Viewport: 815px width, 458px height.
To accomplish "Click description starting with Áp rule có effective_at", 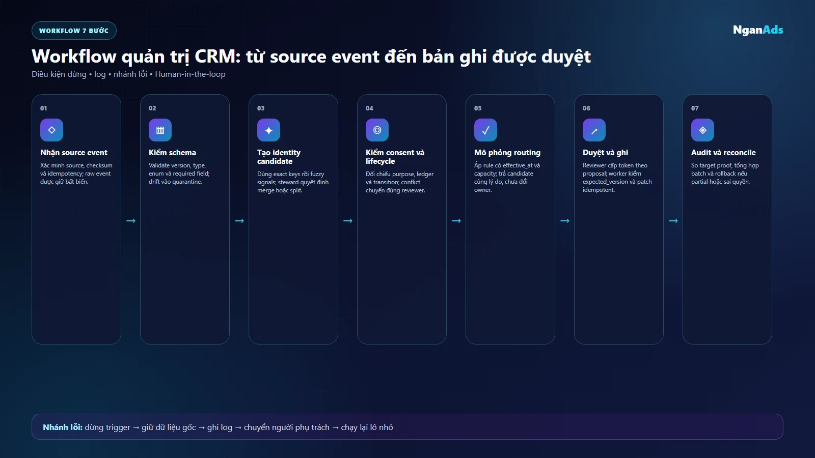I will click(507, 178).
